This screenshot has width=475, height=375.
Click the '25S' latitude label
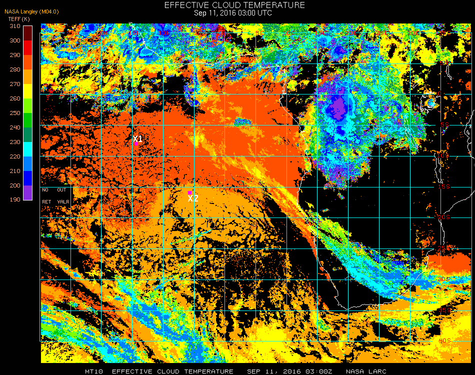tap(444, 248)
